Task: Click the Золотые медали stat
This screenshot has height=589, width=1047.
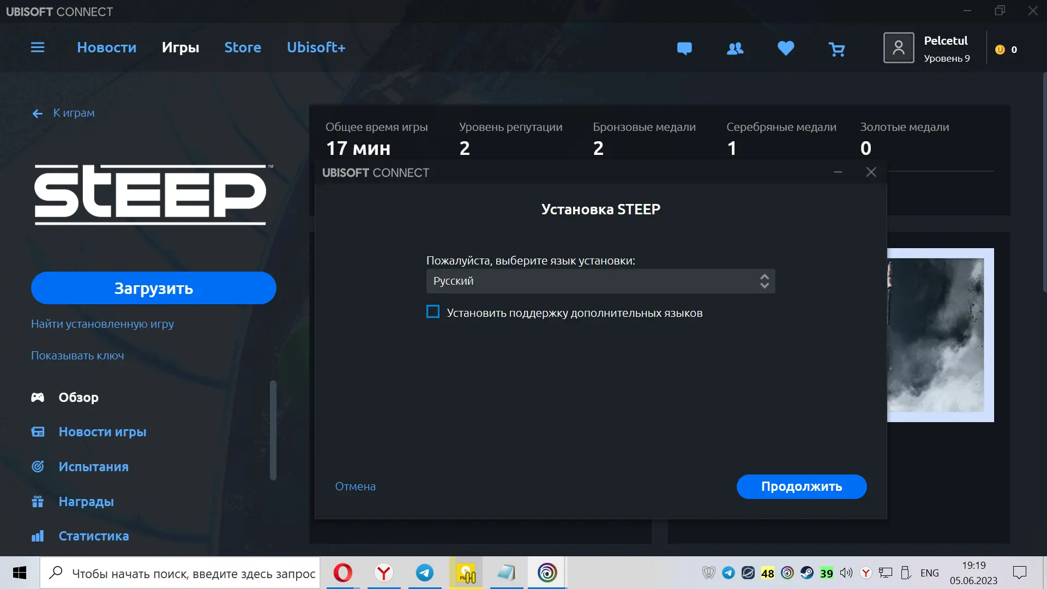Action: click(904, 139)
